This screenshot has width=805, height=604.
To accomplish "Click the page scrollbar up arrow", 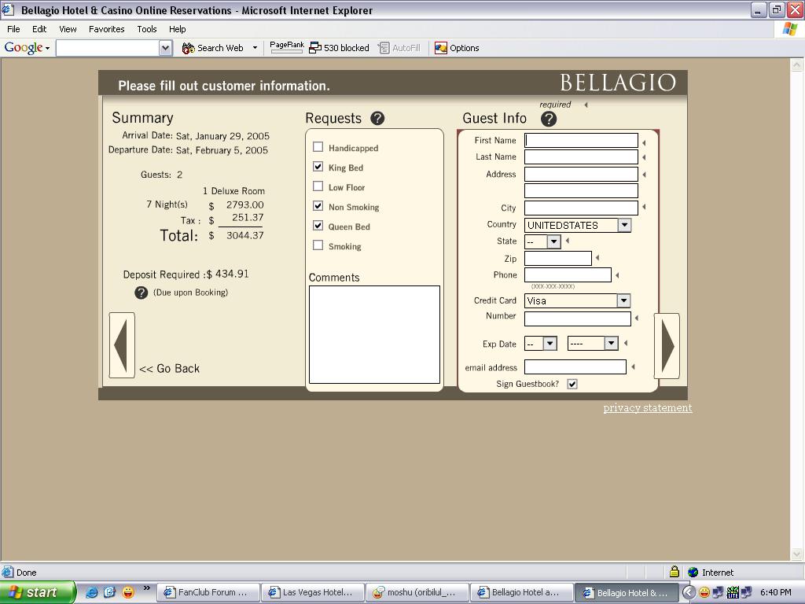I will tap(797, 64).
